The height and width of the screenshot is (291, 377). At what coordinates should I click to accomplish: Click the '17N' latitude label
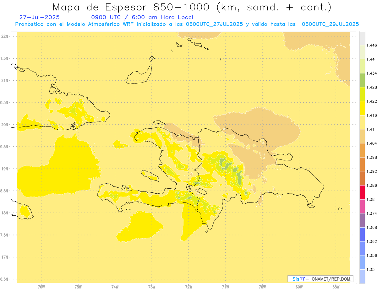5,257
